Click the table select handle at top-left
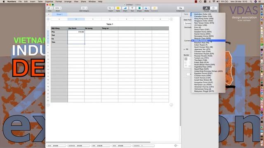This screenshot has width=264, height=148. click(x=48, y=19)
